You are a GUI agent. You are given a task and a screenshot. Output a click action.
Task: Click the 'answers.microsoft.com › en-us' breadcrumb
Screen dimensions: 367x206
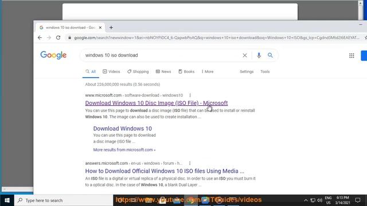[134, 163]
